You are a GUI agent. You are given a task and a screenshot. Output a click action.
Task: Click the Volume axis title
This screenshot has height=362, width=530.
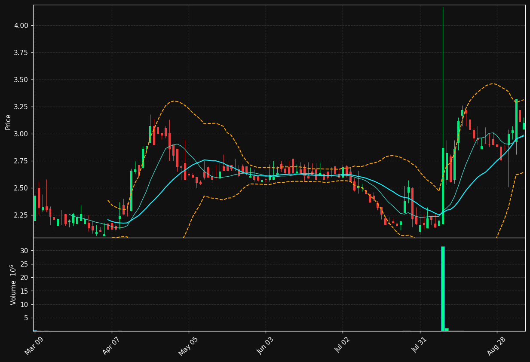coord(13,285)
